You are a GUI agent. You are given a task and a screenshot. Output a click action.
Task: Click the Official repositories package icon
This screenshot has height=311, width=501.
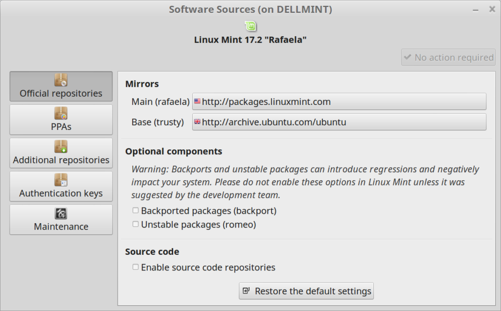(x=61, y=80)
